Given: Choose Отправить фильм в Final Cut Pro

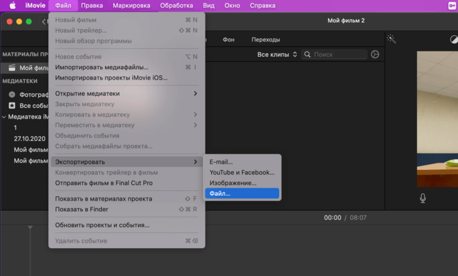Looking at the screenshot, I should click(x=104, y=183).
